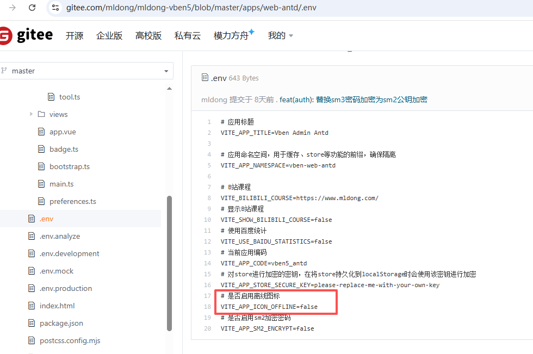
Task: Click the file icon beside package.json
Action: point(32,323)
